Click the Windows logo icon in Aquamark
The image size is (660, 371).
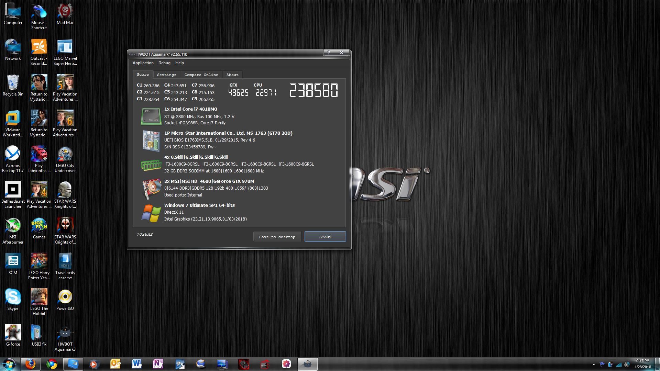coord(151,213)
